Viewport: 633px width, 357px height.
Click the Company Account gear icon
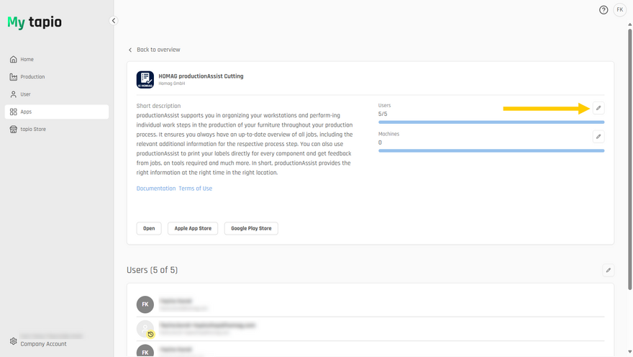click(14, 341)
